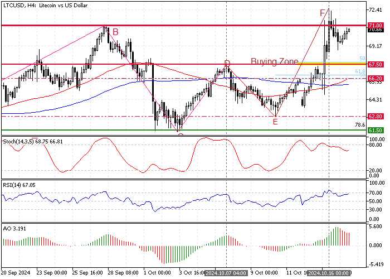The image size is (390, 279).
Task: Click the 20 Sep 2024 date label
Action: [x=16, y=273]
